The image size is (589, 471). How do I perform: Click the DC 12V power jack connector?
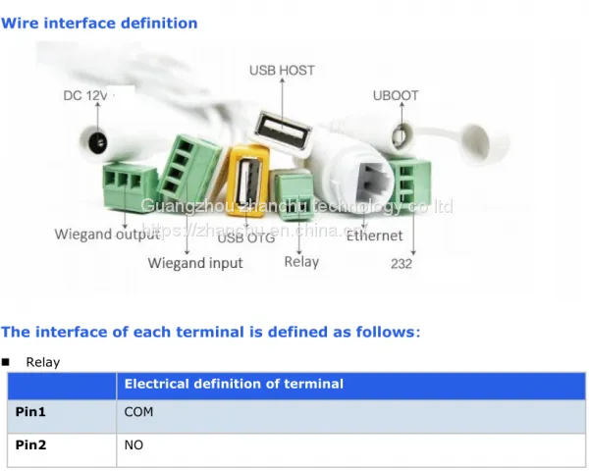97,142
